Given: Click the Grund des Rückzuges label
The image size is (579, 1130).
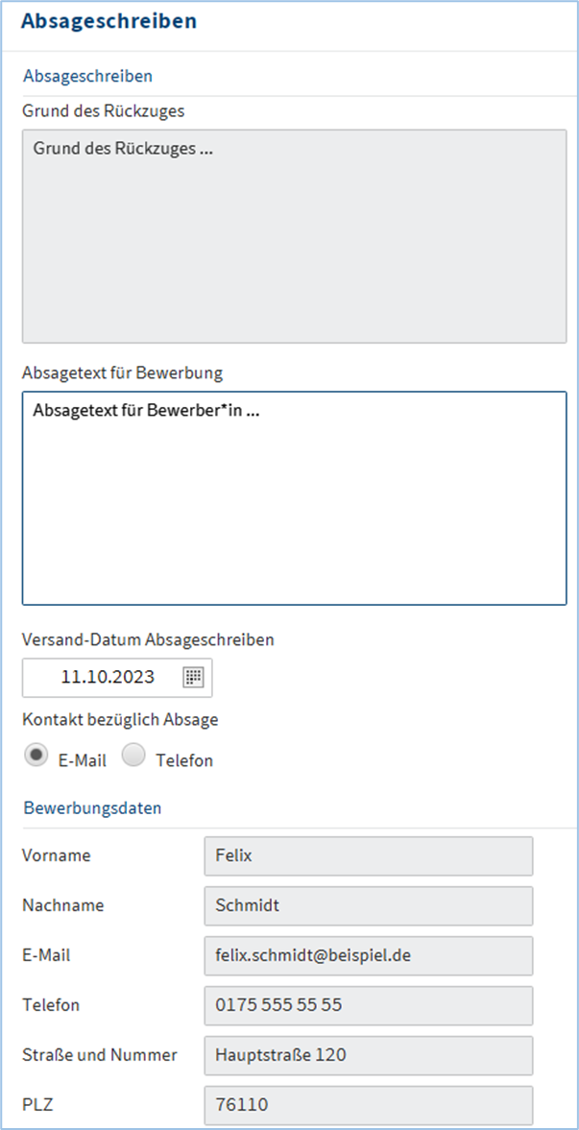Looking at the screenshot, I should point(104,110).
